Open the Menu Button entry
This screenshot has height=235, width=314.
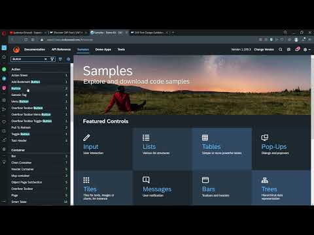click(39, 101)
